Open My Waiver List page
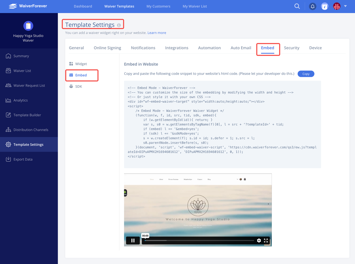355x264 pixels. coord(195,6)
